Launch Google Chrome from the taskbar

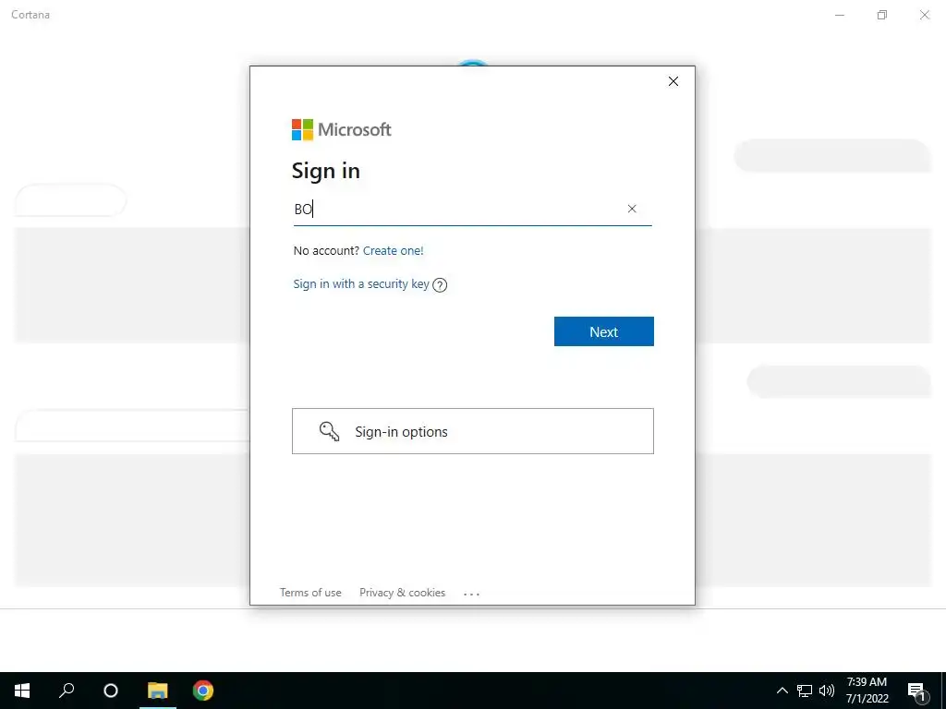pyautogui.click(x=202, y=691)
